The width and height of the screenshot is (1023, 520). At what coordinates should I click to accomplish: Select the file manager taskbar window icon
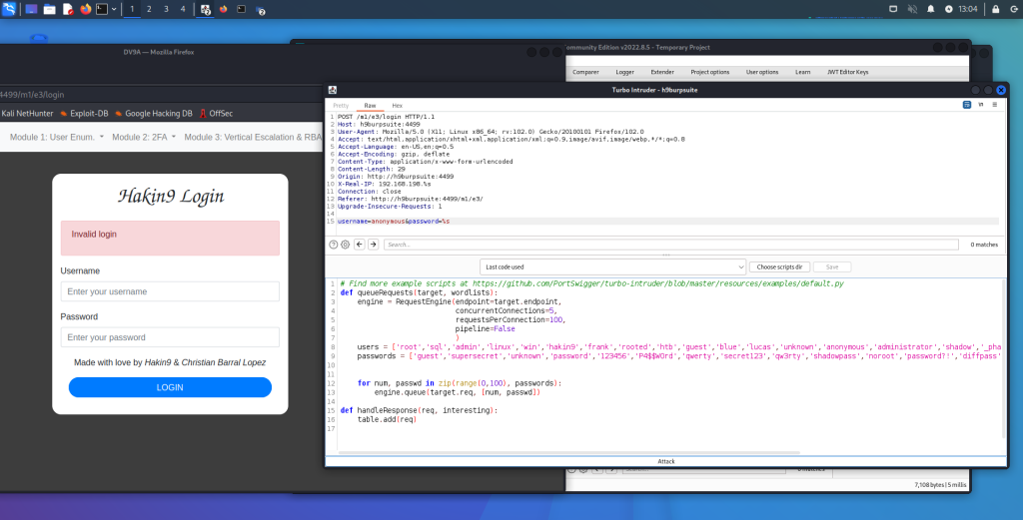coord(261,10)
